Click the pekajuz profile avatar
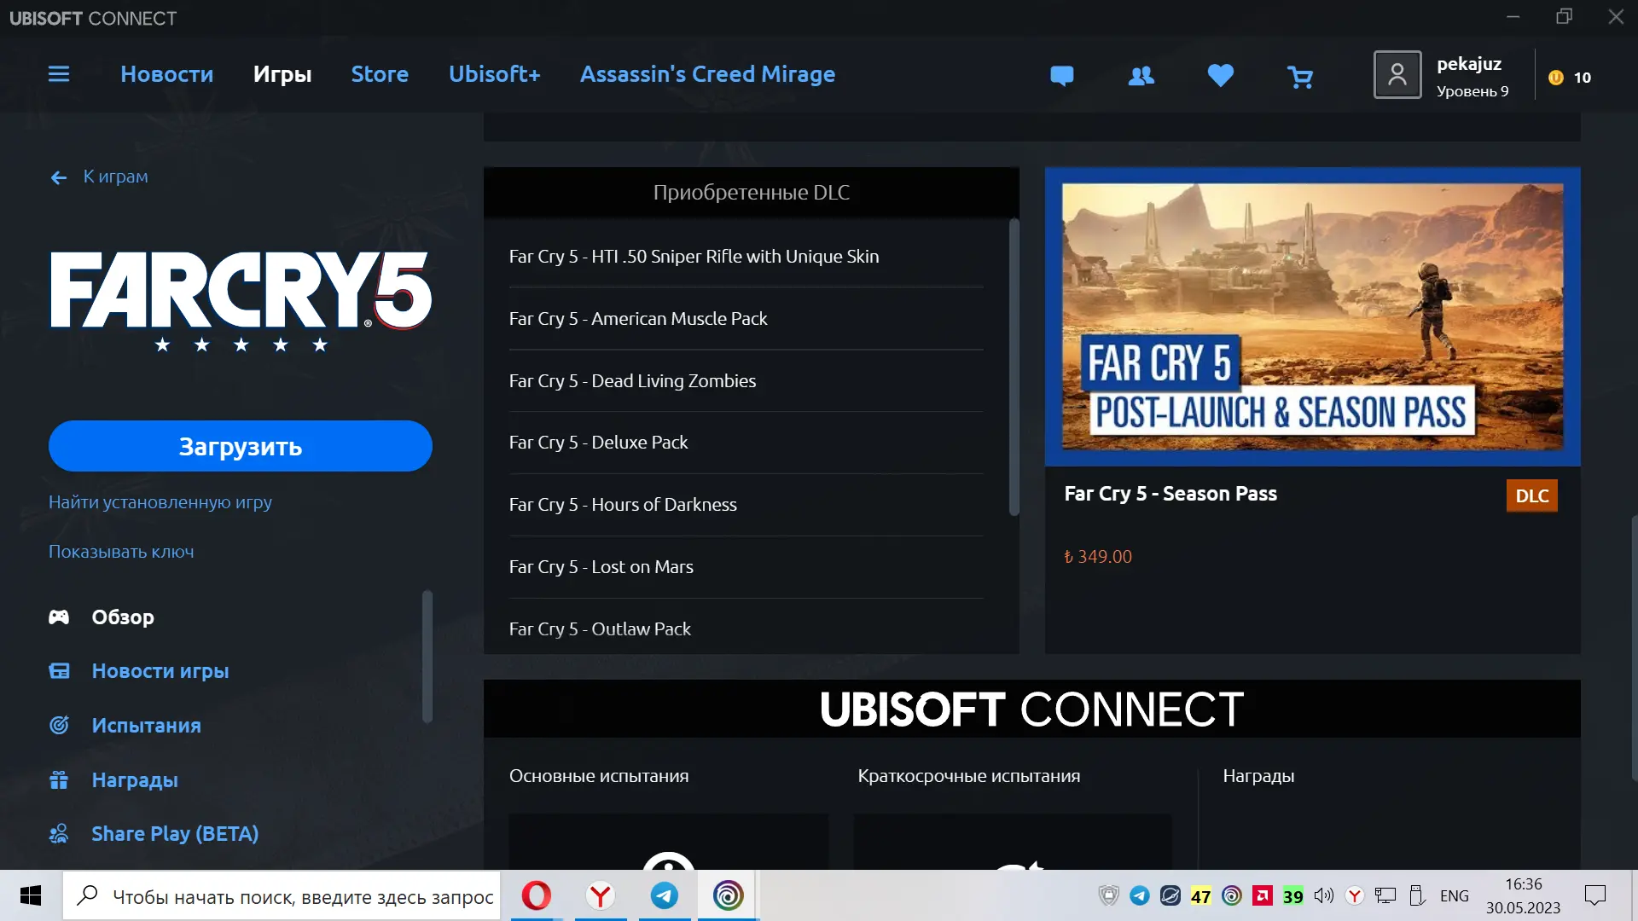Image resolution: width=1638 pixels, height=921 pixels. tap(1397, 75)
